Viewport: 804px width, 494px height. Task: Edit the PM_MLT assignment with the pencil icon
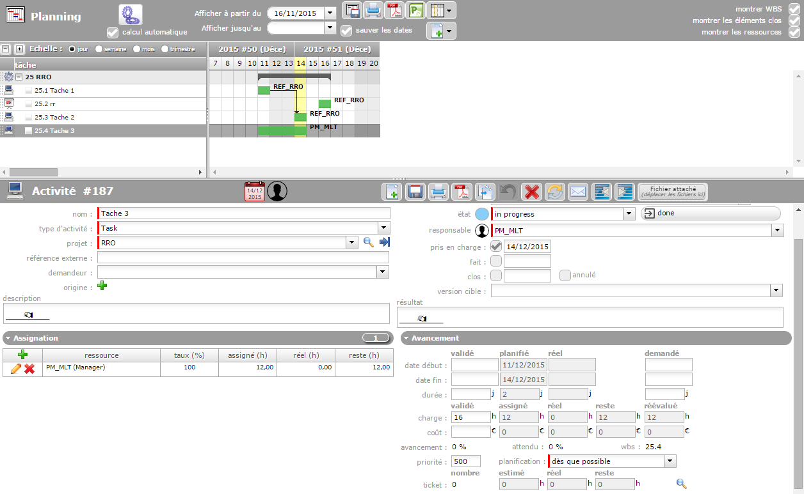(16, 369)
